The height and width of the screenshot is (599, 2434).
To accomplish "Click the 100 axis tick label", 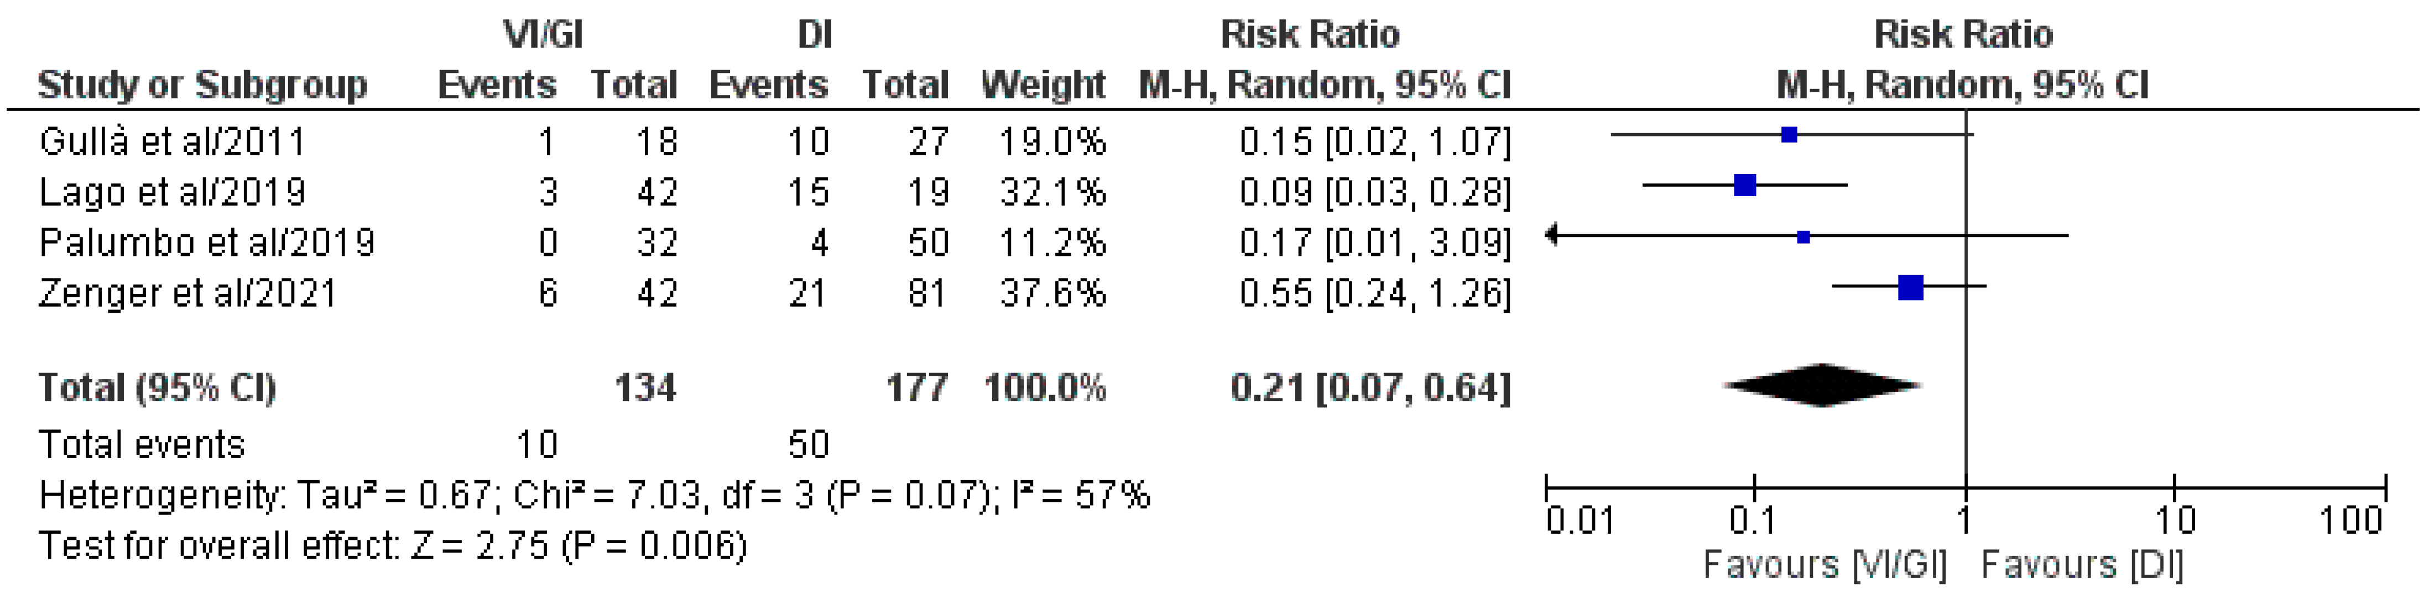I will [x=2351, y=521].
